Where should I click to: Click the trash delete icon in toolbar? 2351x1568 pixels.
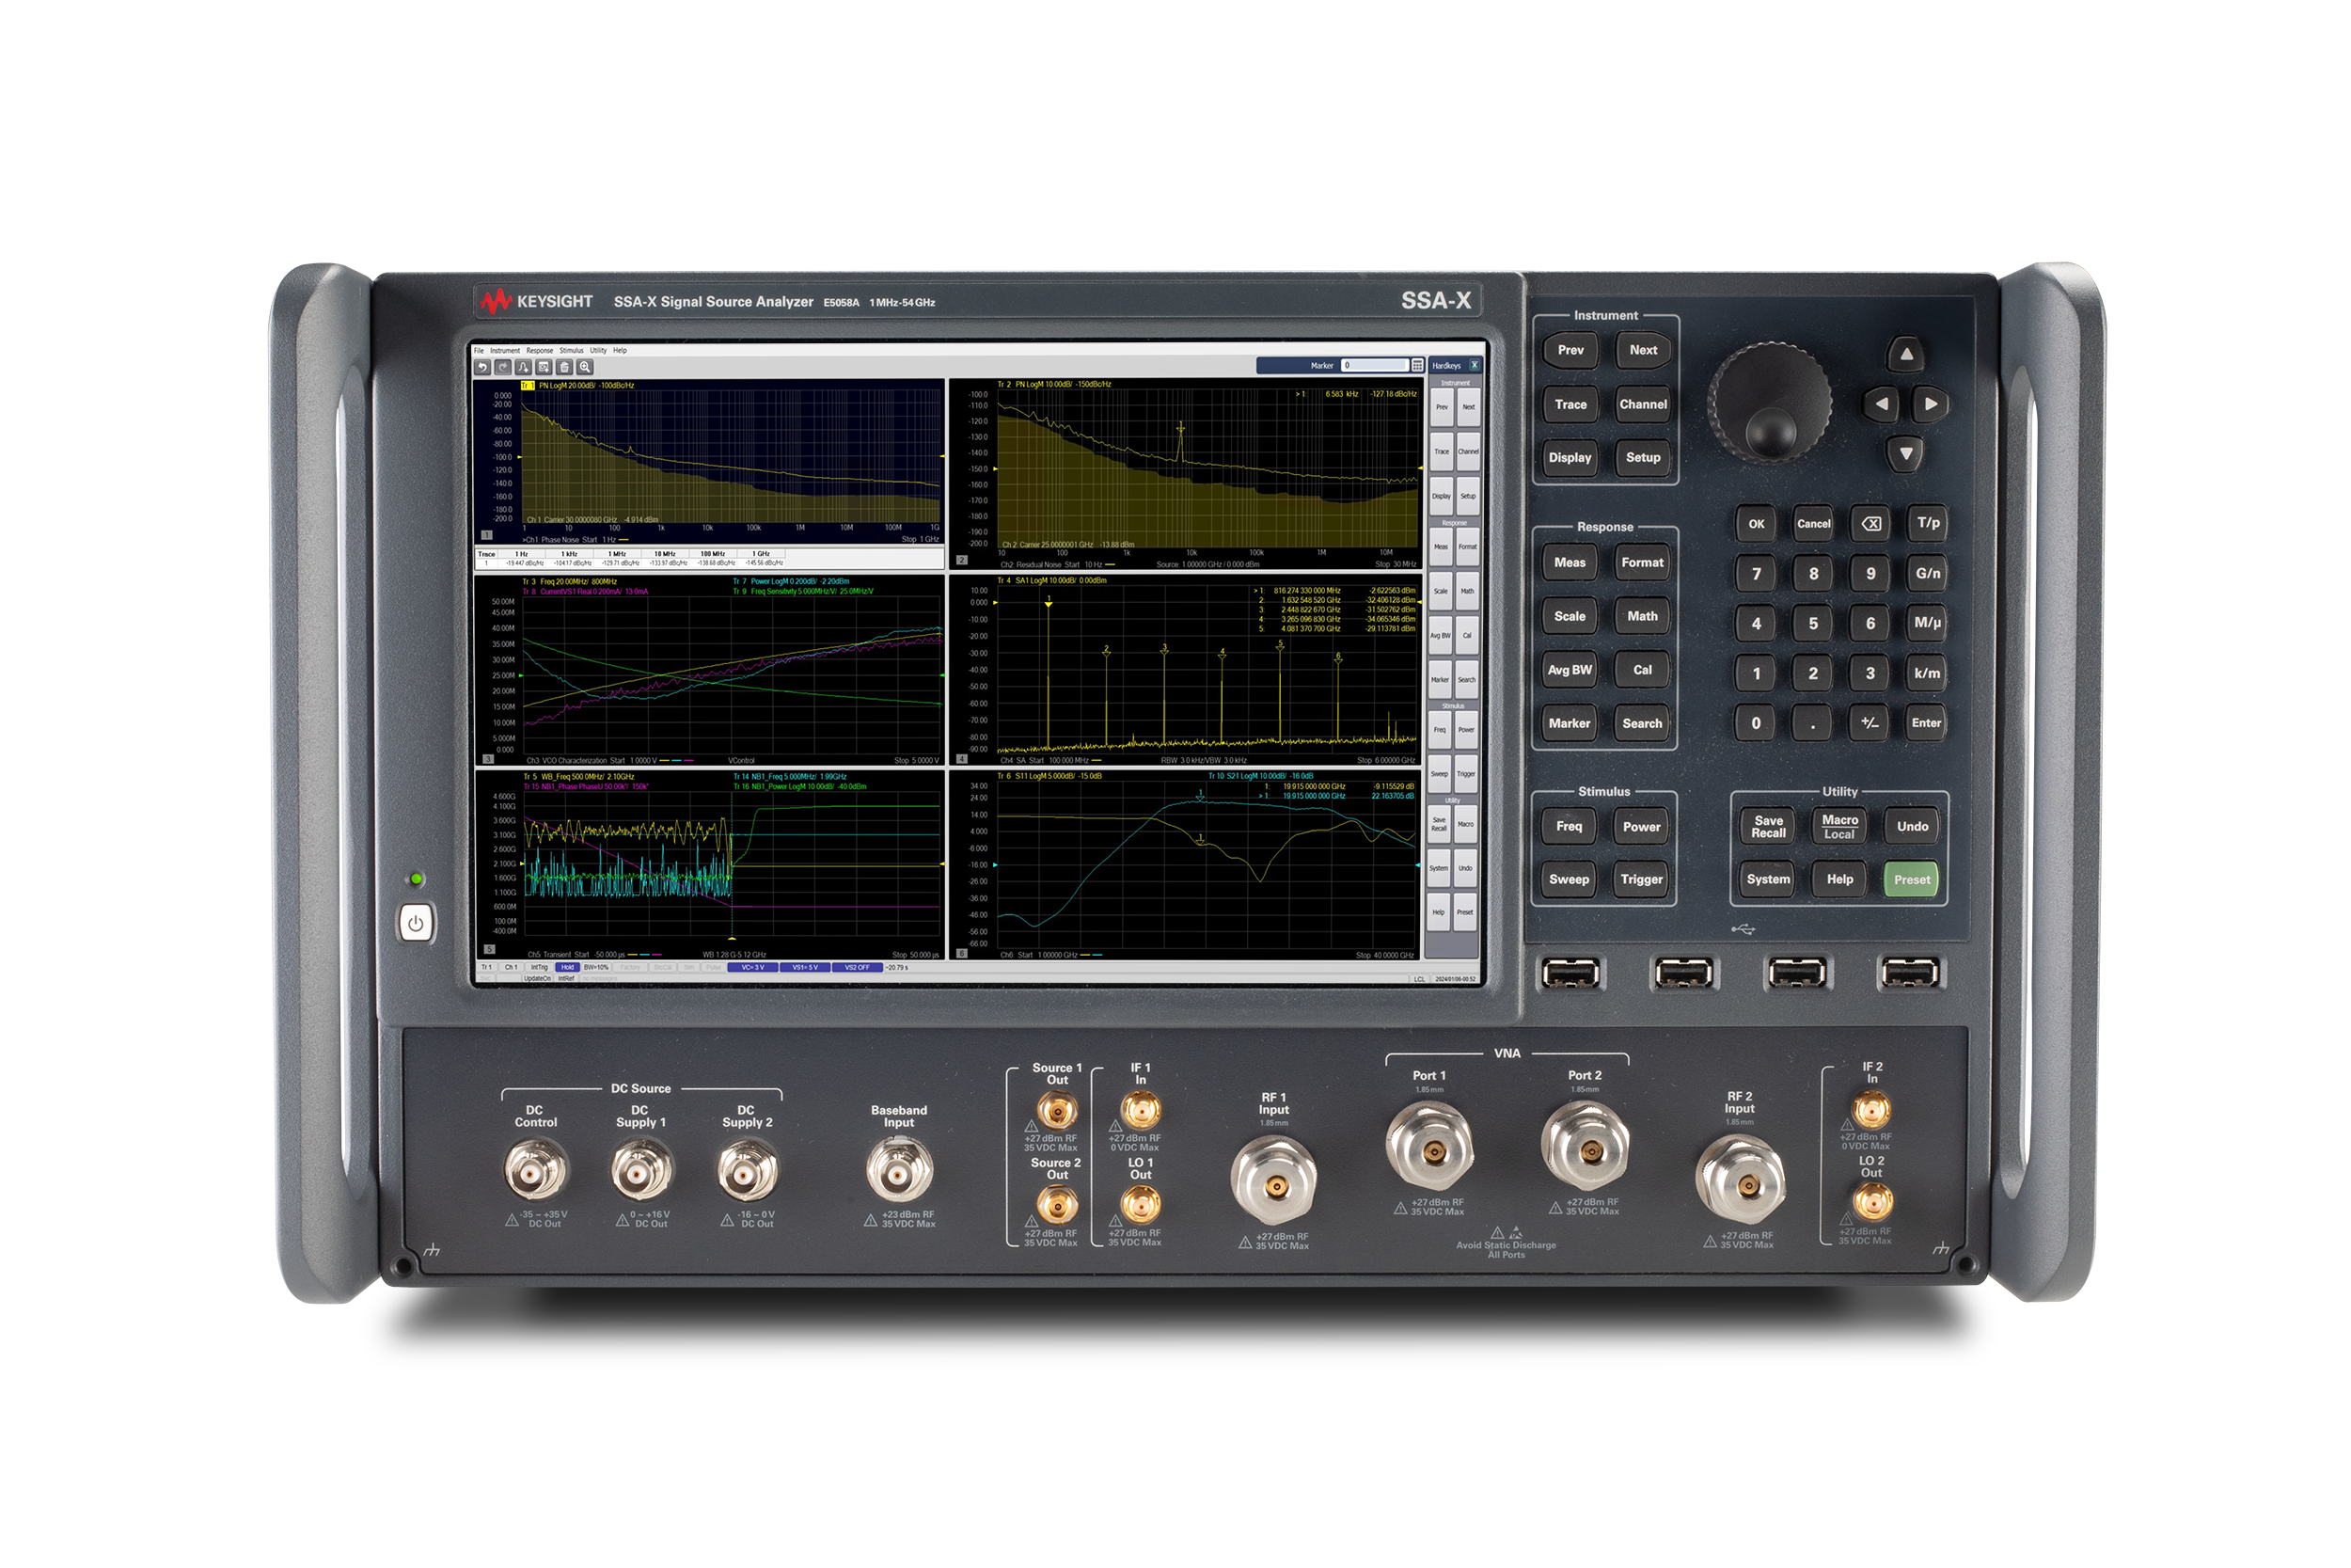563,367
